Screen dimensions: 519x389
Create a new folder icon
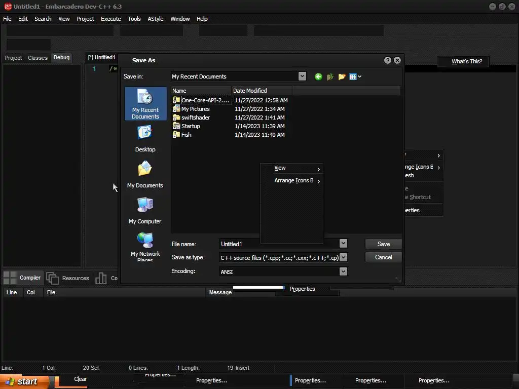tap(342, 77)
